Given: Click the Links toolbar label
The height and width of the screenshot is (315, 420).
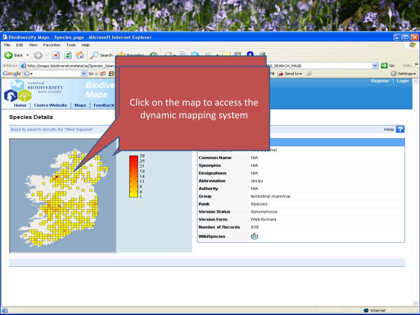Looking at the screenshot, I should (x=407, y=66).
